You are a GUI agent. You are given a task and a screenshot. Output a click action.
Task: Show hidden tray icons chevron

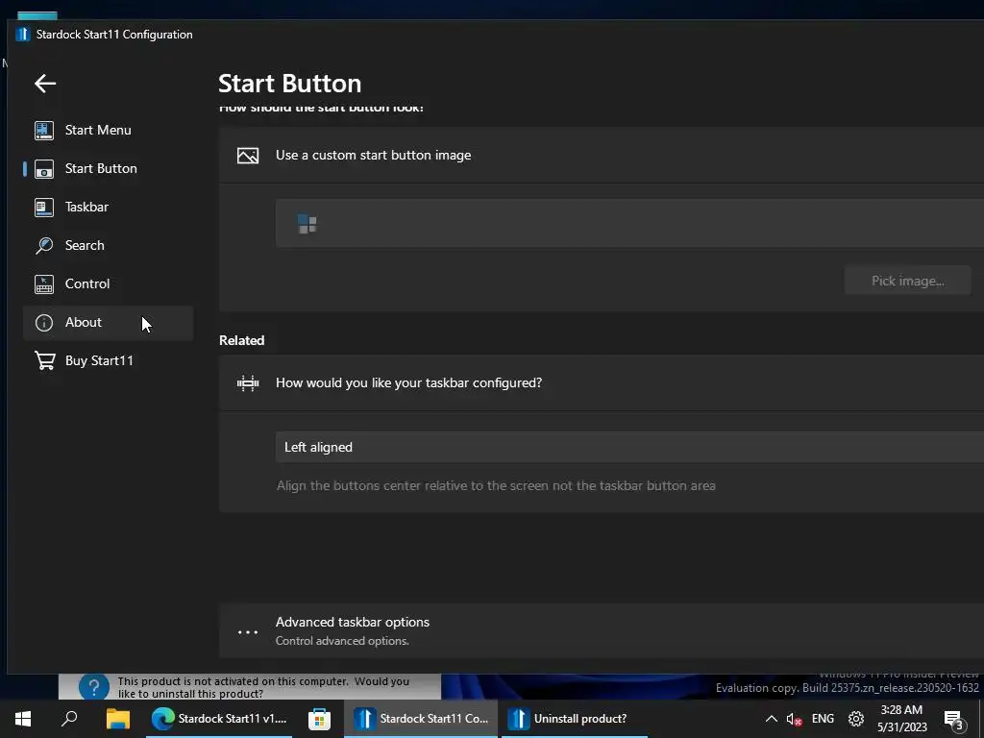pos(772,719)
